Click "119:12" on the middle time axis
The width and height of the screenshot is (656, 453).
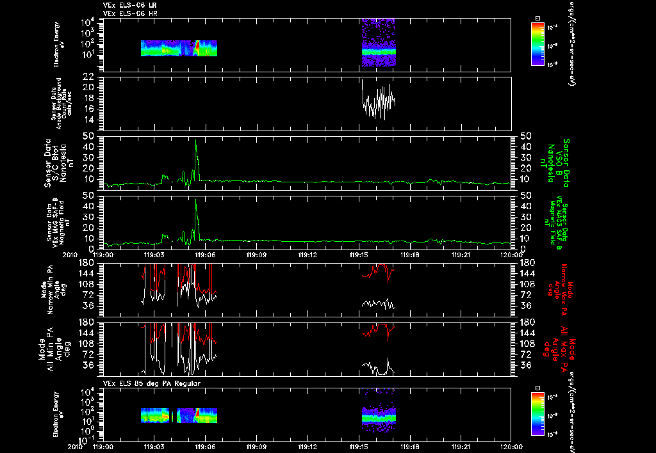307,255
